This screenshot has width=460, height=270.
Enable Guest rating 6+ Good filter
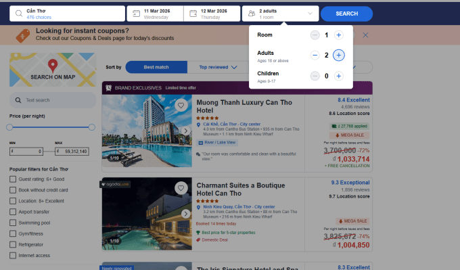tap(13, 179)
